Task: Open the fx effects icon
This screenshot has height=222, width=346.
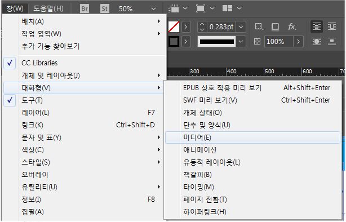Action: pos(292,26)
